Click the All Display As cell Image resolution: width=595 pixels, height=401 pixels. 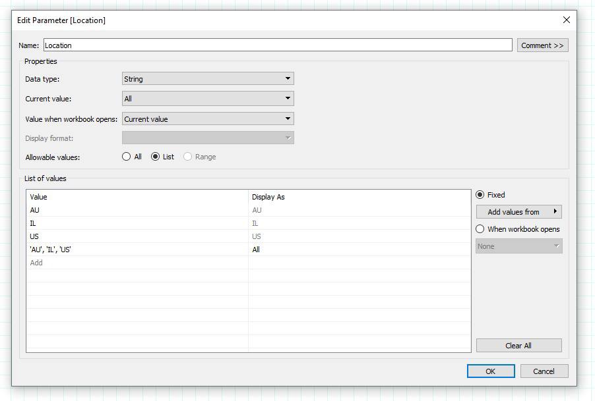(x=360, y=250)
